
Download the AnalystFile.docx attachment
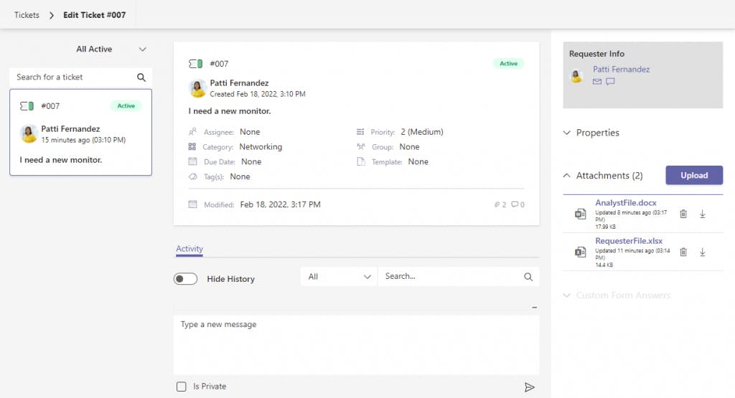703,214
